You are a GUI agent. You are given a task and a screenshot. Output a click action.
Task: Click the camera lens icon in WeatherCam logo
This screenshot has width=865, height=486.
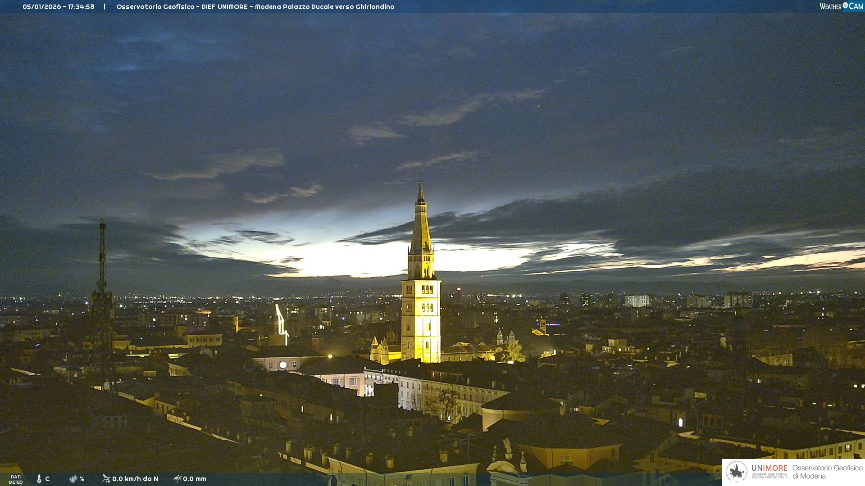point(845,5)
